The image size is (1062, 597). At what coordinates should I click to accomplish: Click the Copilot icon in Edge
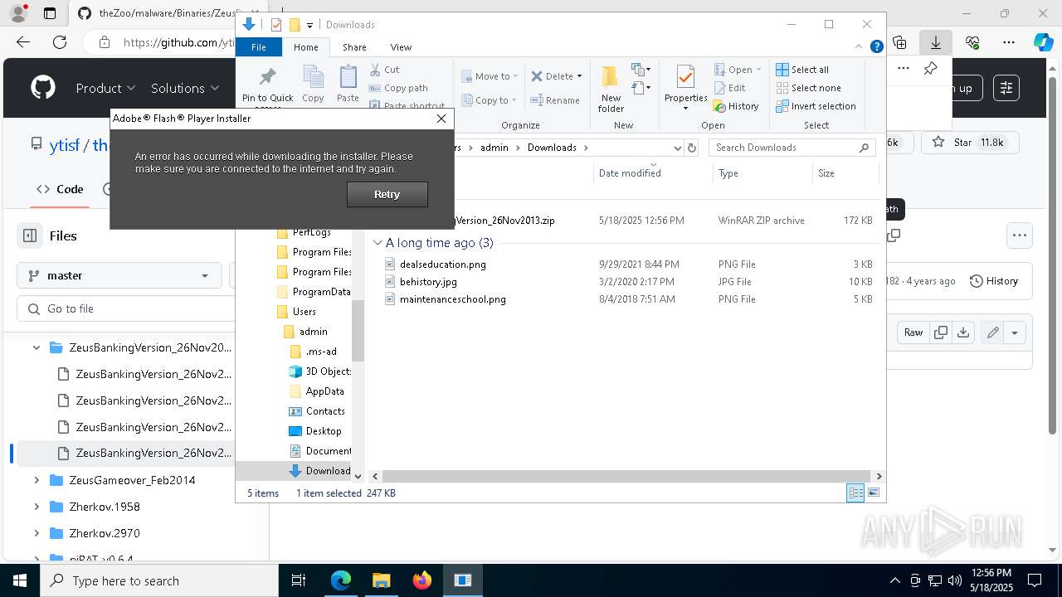point(1043,41)
